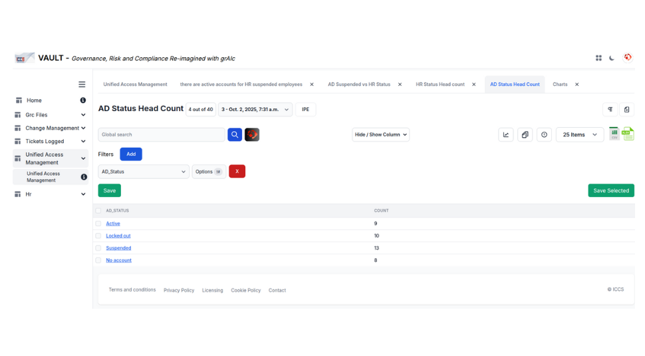This screenshot has height=356, width=645.
Task: Open the Suspended status link
Action: 118,248
